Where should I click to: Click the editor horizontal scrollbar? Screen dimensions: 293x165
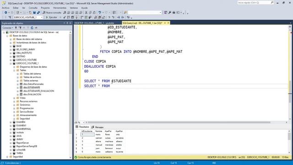coord(179,122)
